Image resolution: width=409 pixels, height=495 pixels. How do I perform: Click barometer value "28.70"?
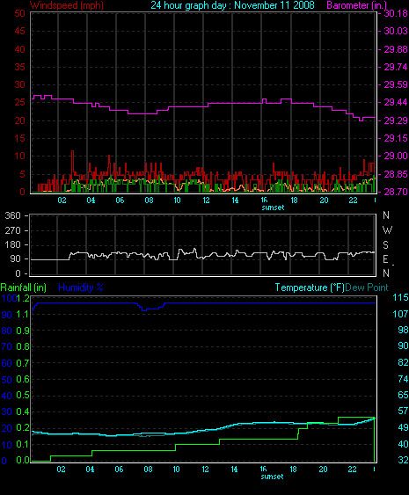[396, 192]
